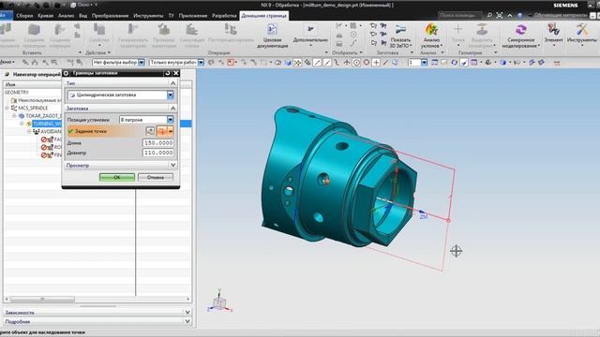Click the Поиск команды search field
The width and height of the screenshot is (600, 337).
pyautogui.click(x=460, y=15)
